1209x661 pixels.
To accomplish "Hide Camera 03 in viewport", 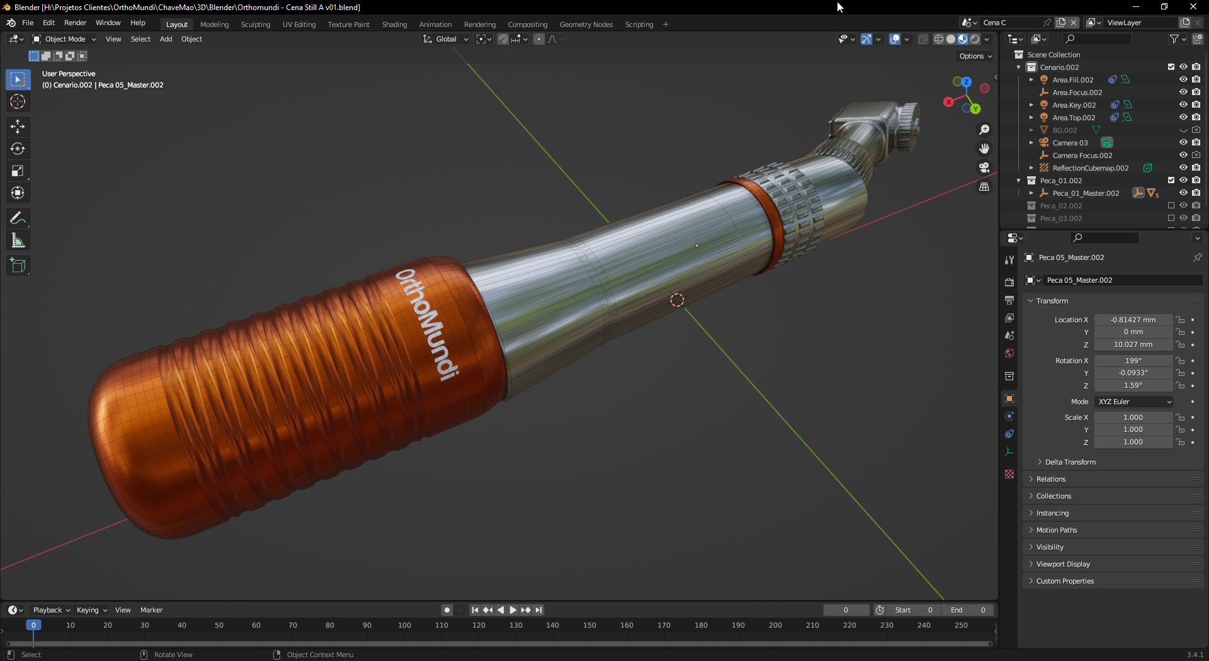I will [x=1183, y=142].
